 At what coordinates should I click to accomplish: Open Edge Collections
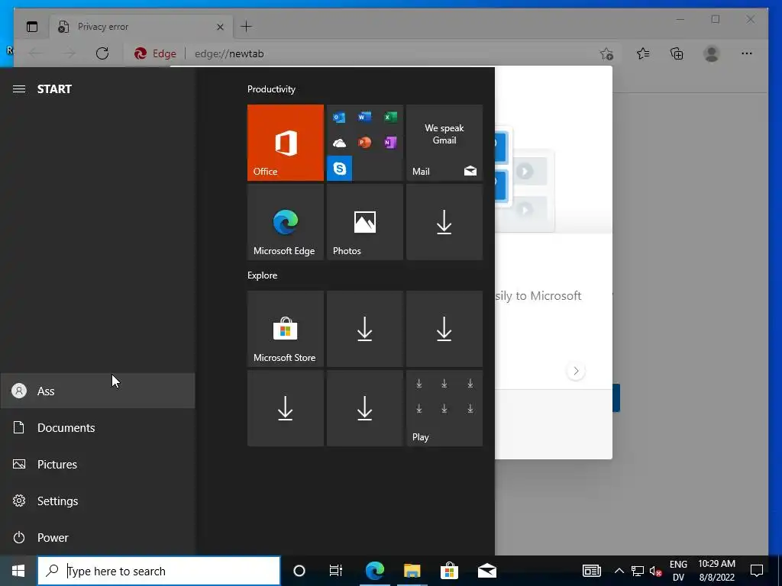tap(677, 53)
